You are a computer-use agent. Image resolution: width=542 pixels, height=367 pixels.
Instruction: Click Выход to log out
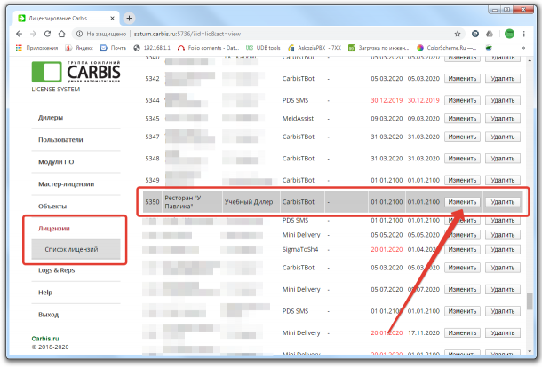point(50,314)
